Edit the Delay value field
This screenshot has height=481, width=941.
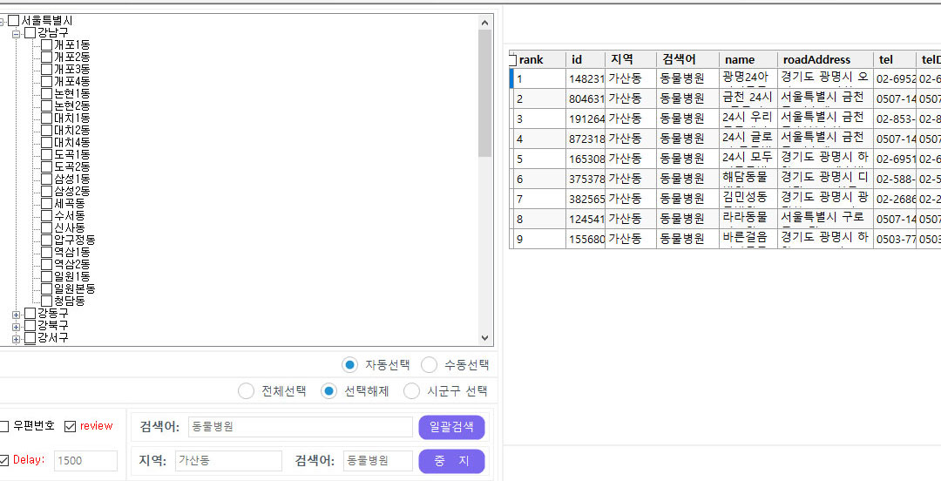[85, 461]
